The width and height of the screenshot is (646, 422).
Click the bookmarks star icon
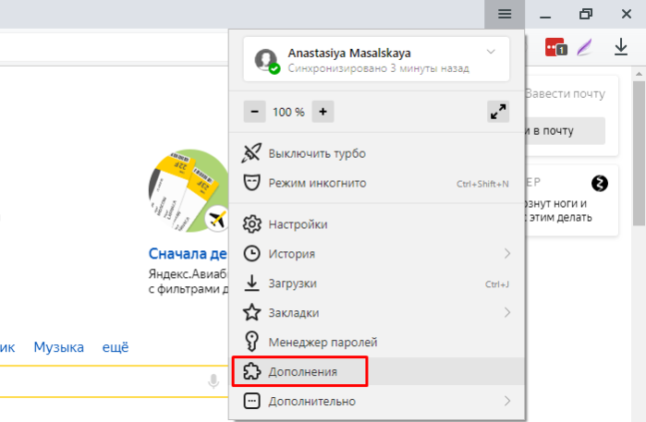[251, 312]
